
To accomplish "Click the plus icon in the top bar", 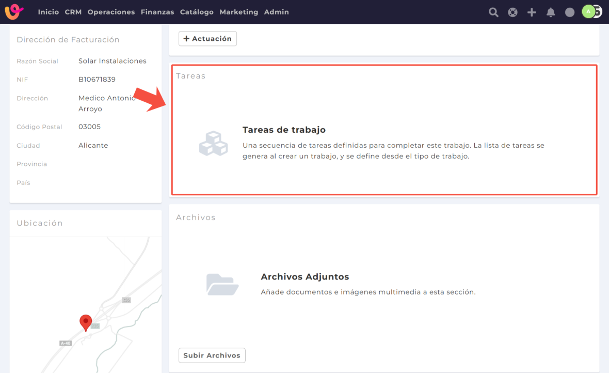I will pos(532,12).
